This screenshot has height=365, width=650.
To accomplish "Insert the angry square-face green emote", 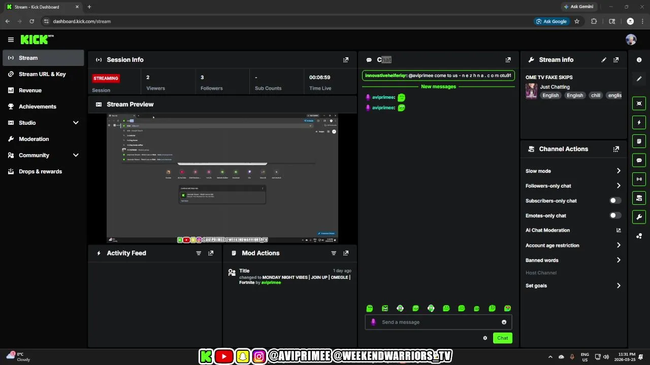I will tap(385, 308).
